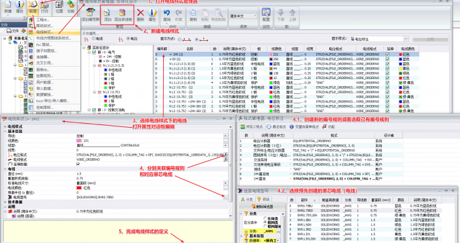The image size is (460, 243).
Task: Click the 新建 icon in main toolbar
Action: tap(8, 5)
